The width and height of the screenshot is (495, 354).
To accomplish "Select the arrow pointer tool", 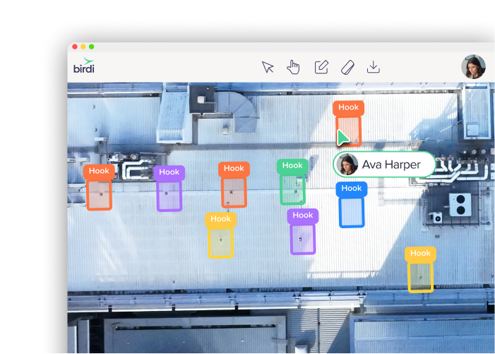I will [268, 67].
